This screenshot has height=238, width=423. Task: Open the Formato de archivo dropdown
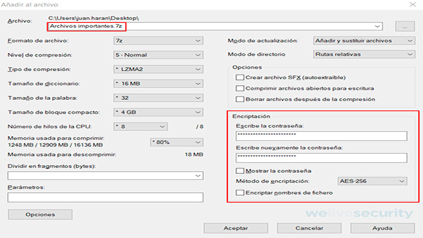[x=158, y=41]
